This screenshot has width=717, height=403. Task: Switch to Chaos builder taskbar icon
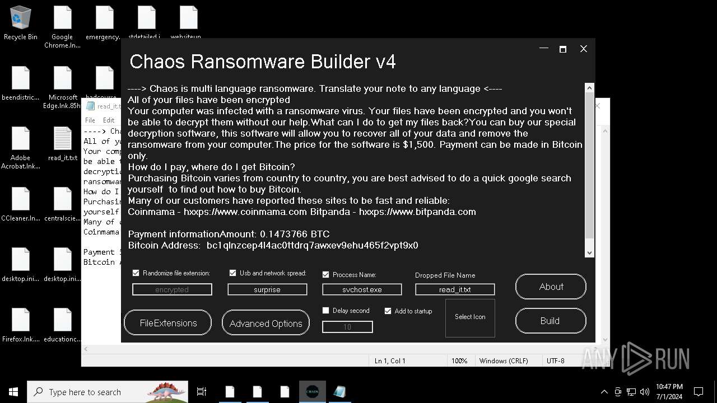(x=312, y=392)
